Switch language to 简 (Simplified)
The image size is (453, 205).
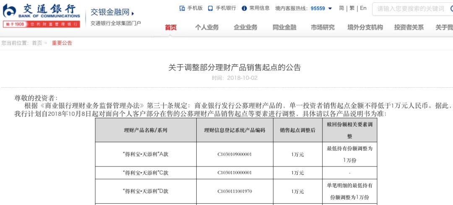(341, 8)
